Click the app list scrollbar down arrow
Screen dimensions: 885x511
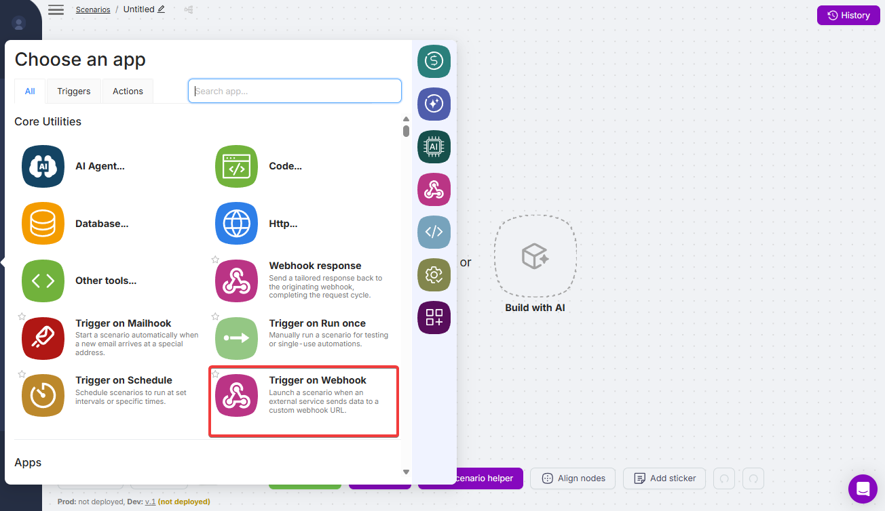406,472
